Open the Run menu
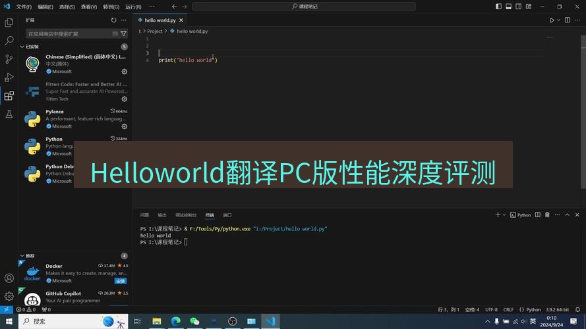The height and width of the screenshot is (329, 586). coord(133,7)
